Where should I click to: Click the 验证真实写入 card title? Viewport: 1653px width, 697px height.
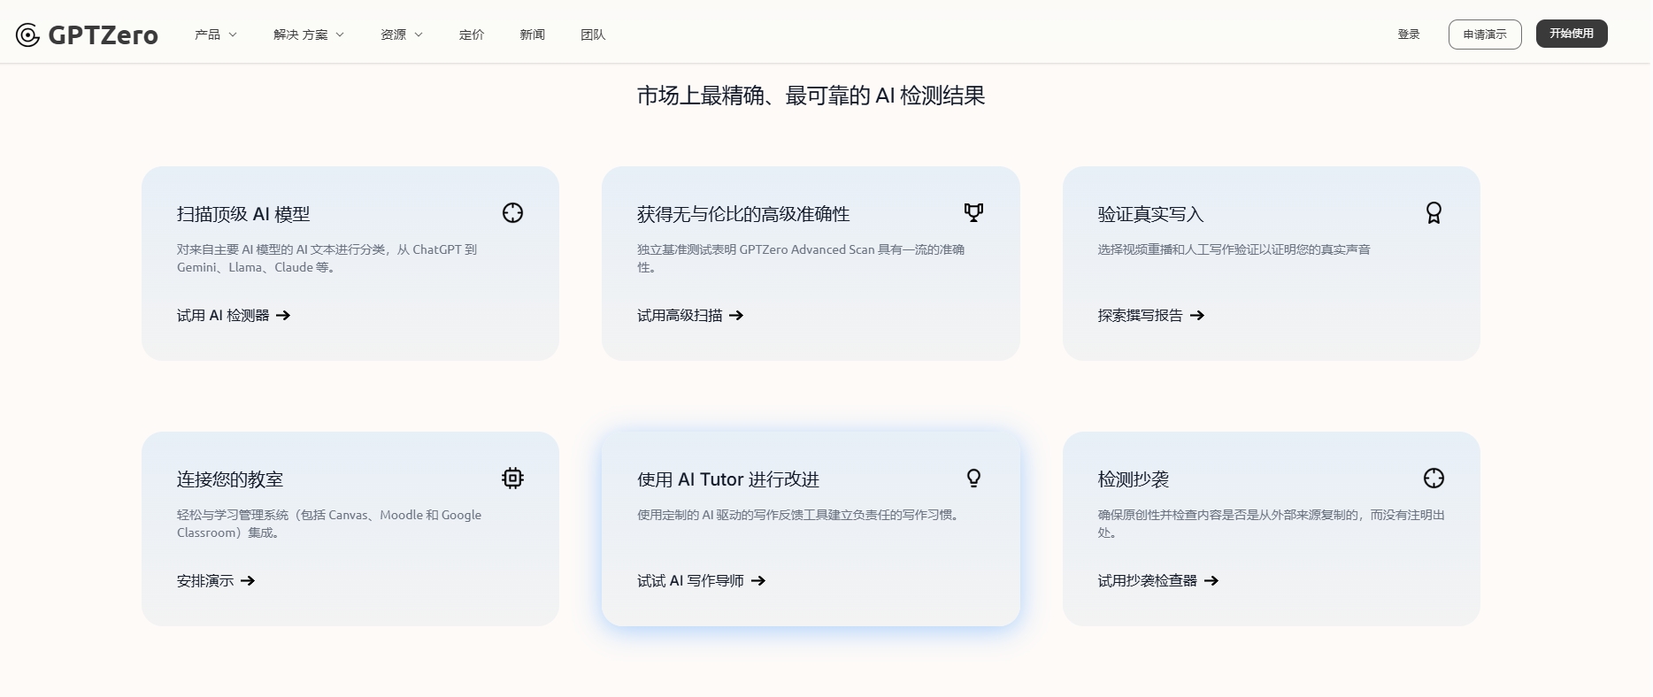[x=1150, y=214]
